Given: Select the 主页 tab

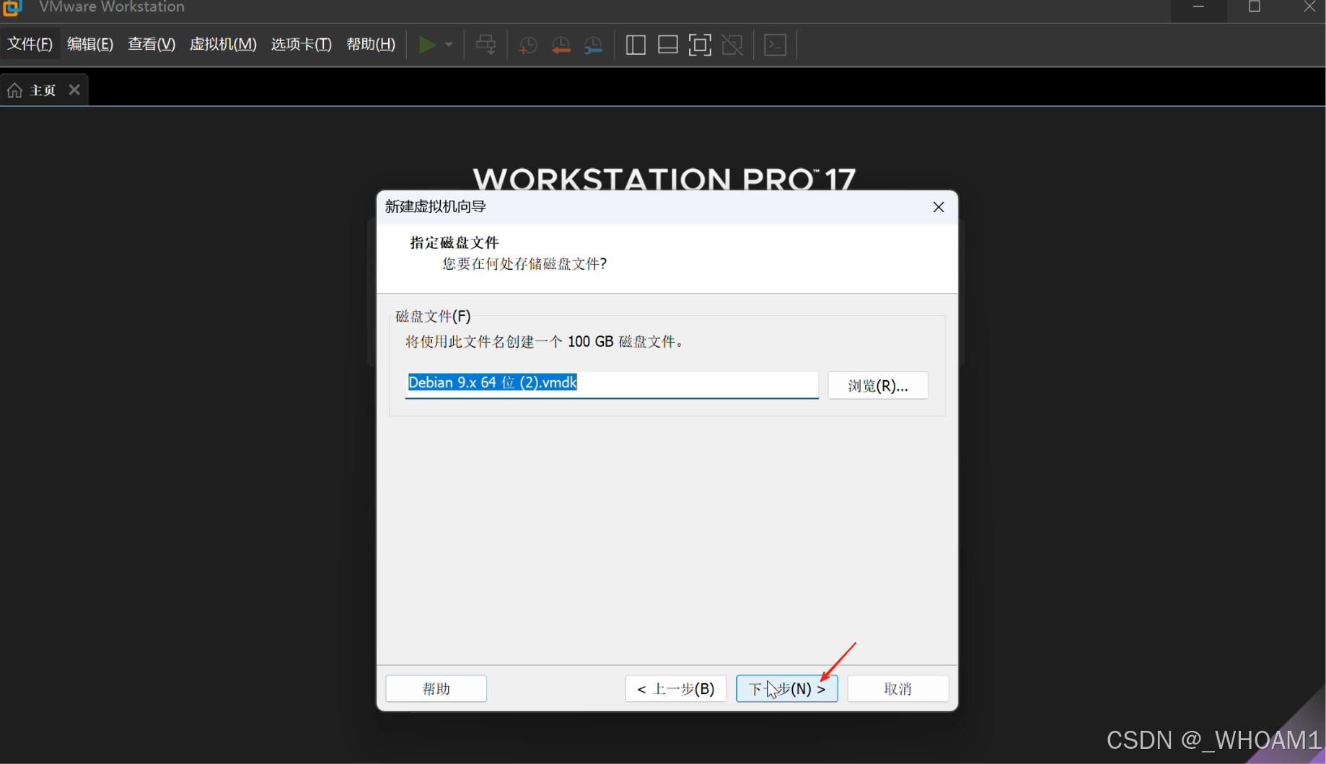Looking at the screenshot, I should pyautogui.click(x=43, y=90).
